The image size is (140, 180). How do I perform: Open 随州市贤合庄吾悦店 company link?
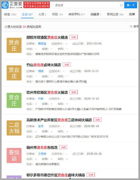pyautogui.click(x=42, y=148)
